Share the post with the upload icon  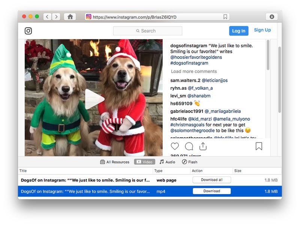(x=203, y=146)
